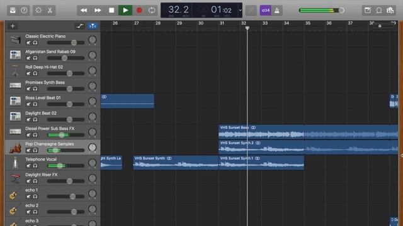The width and height of the screenshot is (403, 226).
Task: Open the LCD display mode dropdown arrow
Action: (240, 10)
